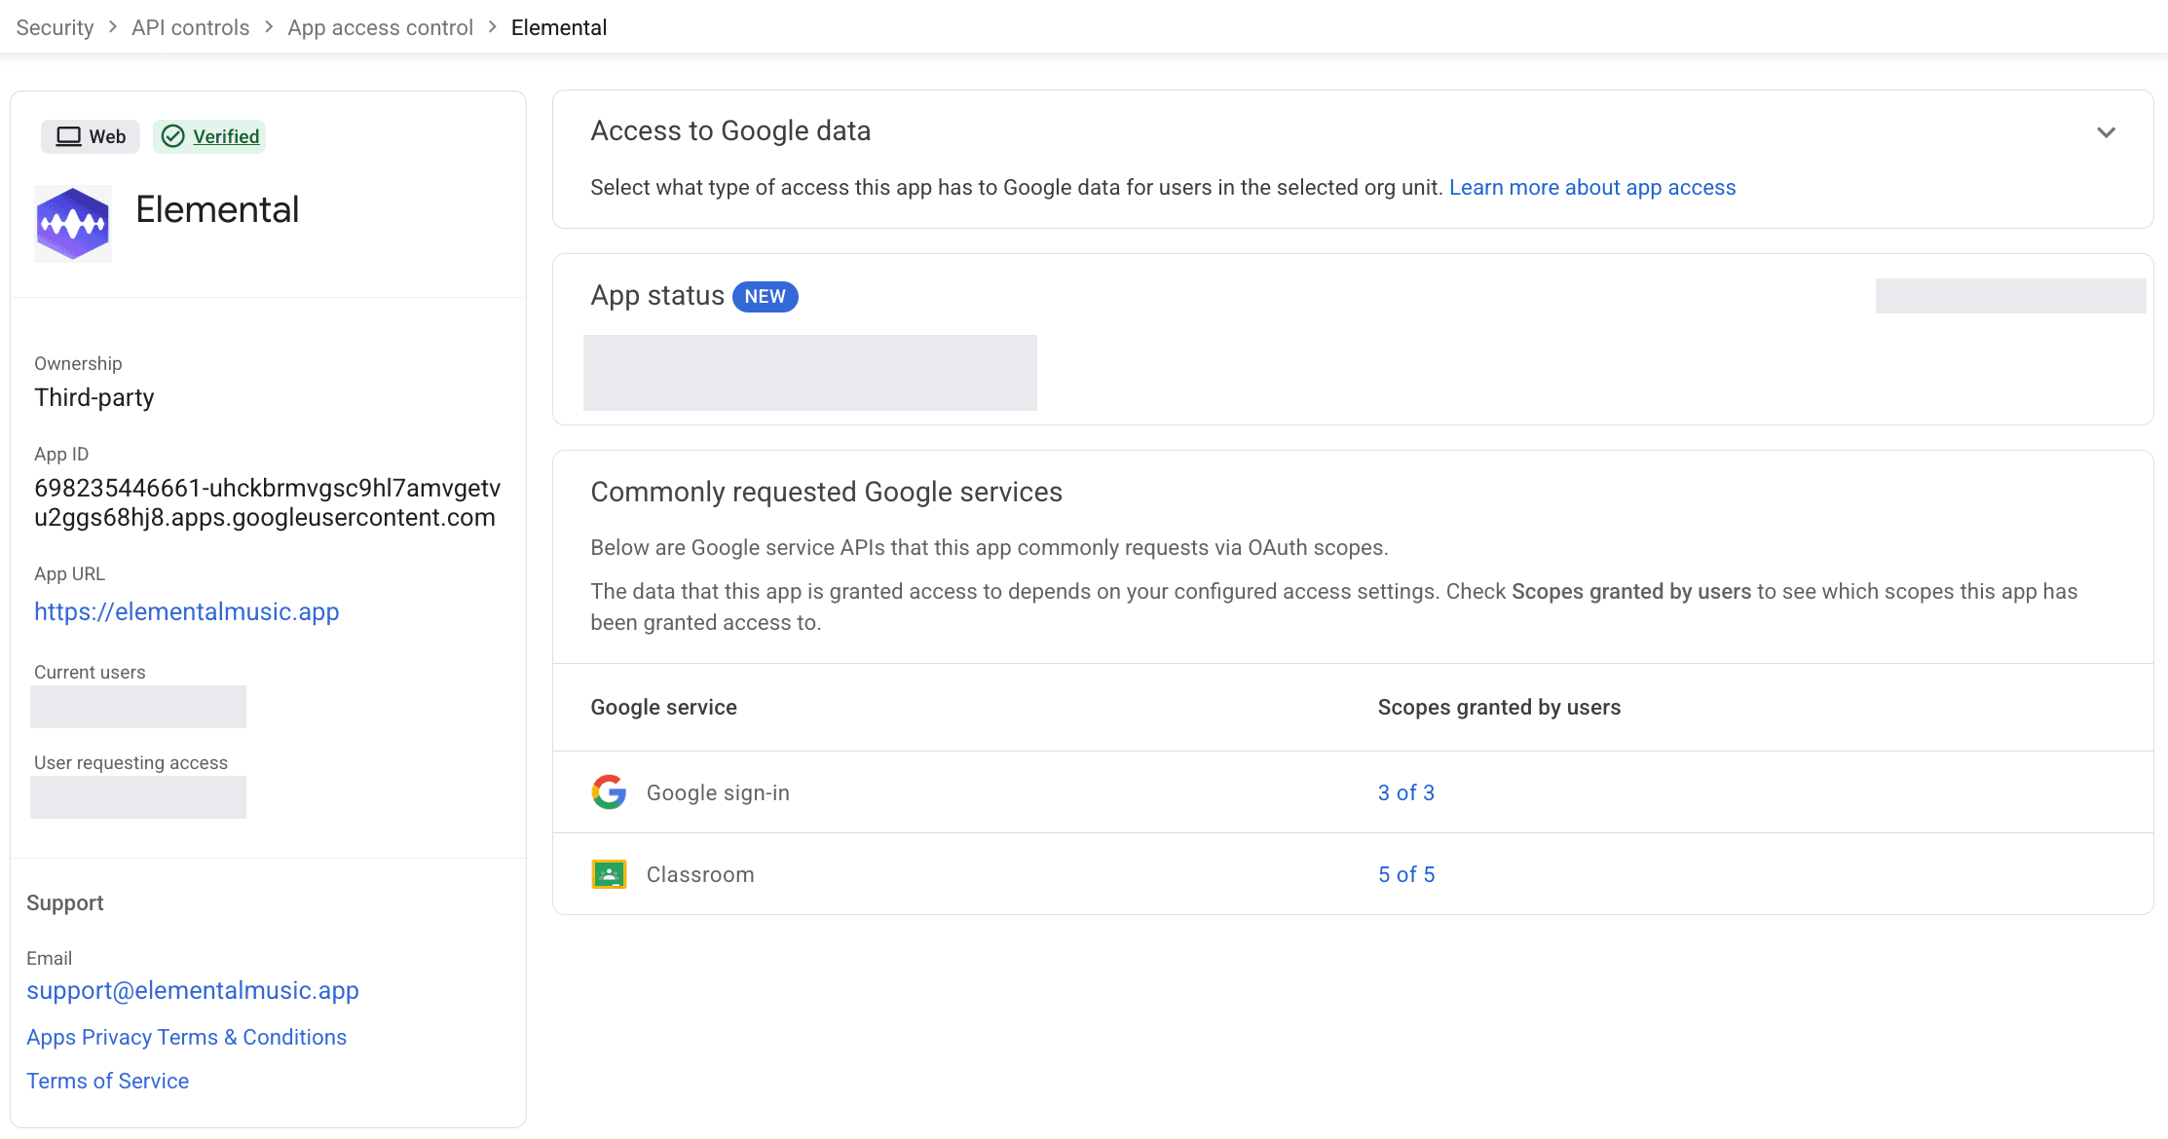This screenshot has width=2168, height=1139.
Task: Click the Google sign-in G logo
Action: coord(609,792)
